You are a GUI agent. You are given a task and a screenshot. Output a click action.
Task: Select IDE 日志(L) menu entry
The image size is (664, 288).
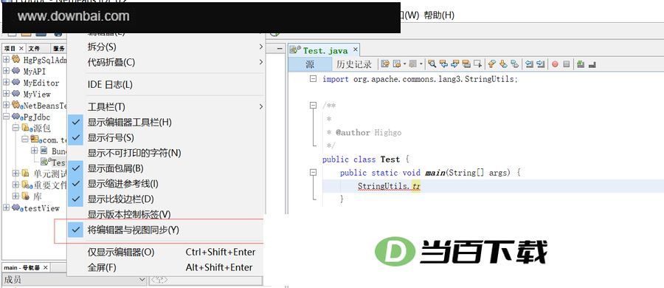[166, 84]
